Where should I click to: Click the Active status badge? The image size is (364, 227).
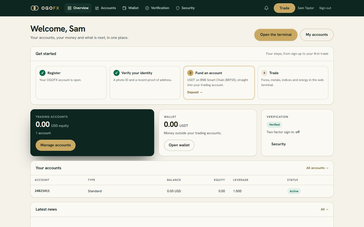click(x=294, y=191)
